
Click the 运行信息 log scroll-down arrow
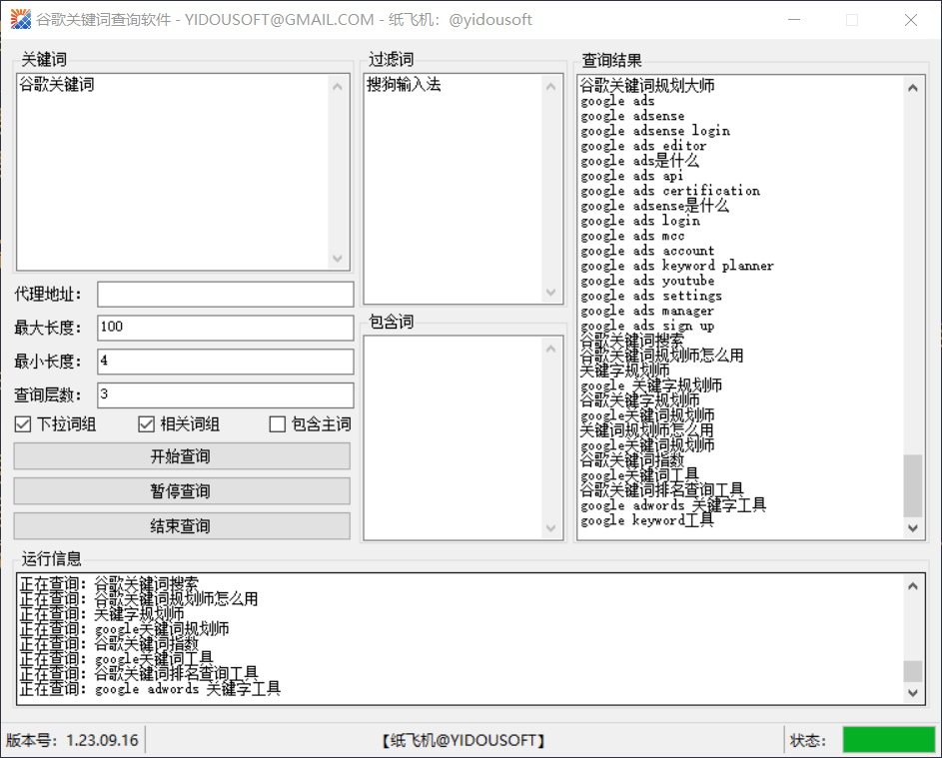tap(913, 692)
